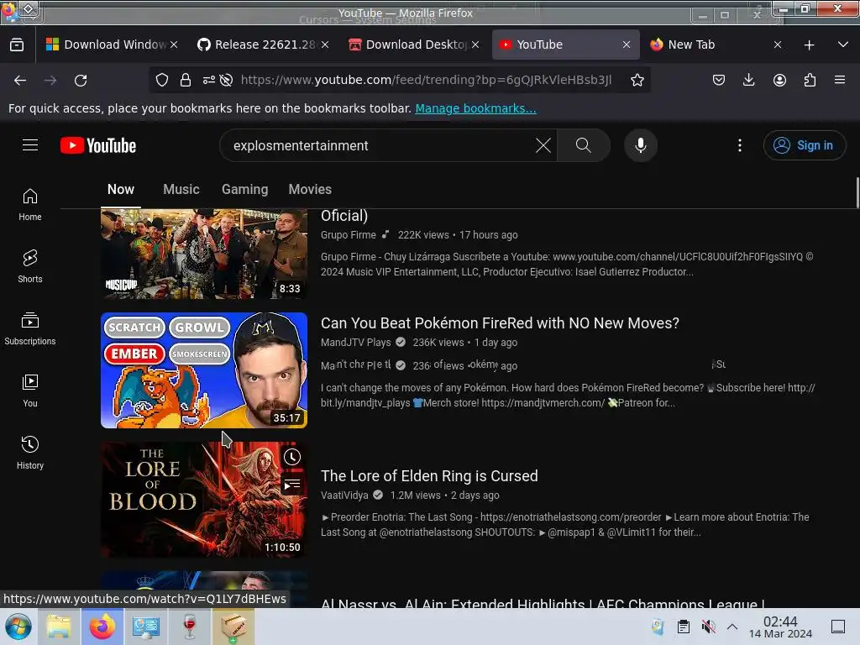
Task: Click the YouTube logo
Action: (x=98, y=145)
